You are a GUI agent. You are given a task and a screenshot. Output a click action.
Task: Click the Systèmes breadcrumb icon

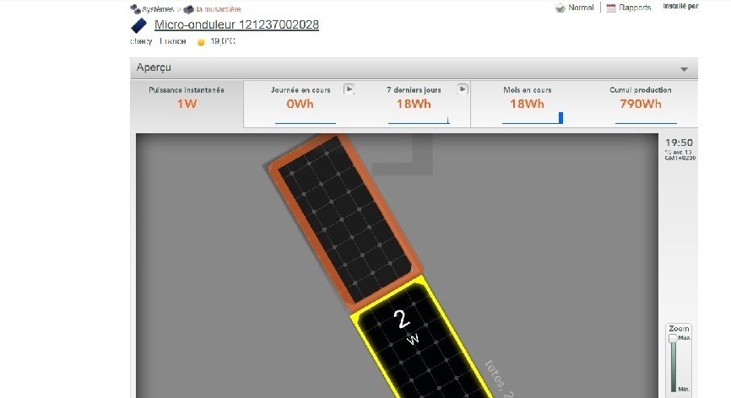click(135, 9)
